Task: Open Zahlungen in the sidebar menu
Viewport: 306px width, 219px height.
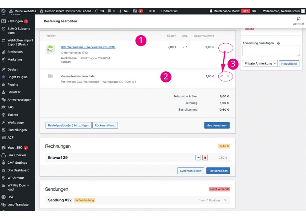Action: tap(15, 21)
